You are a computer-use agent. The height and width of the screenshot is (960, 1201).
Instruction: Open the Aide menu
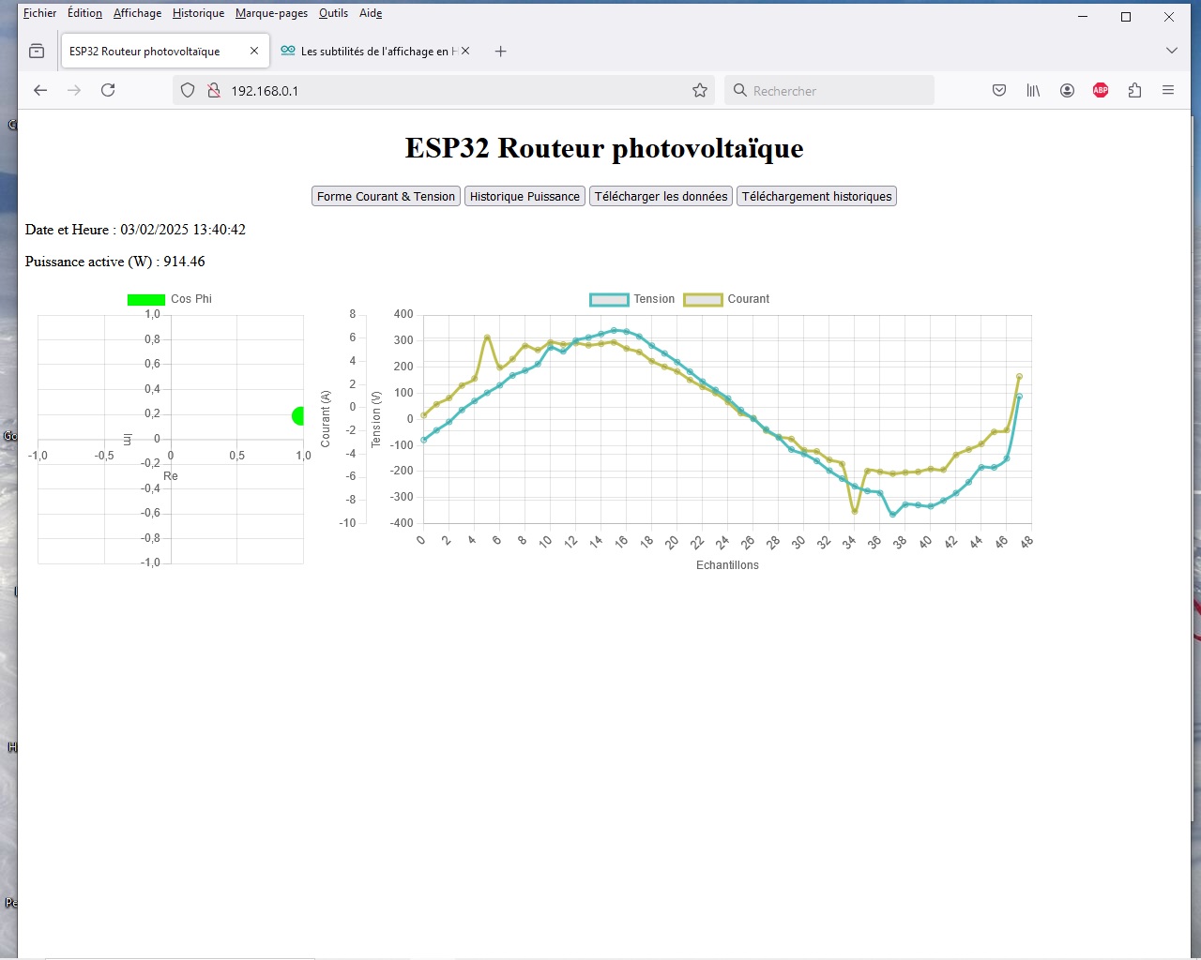point(371,13)
